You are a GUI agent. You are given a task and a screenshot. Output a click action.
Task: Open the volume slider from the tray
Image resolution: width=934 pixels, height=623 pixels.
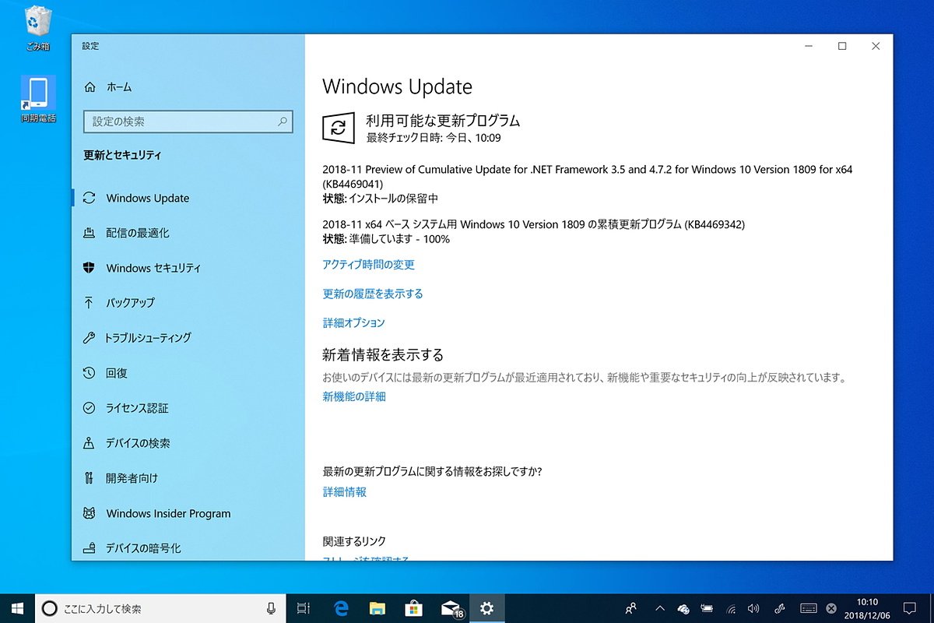click(x=753, y=608)
